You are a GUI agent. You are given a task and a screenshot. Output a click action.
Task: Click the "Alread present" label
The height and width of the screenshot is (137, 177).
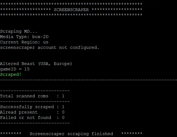coord(19,112)
